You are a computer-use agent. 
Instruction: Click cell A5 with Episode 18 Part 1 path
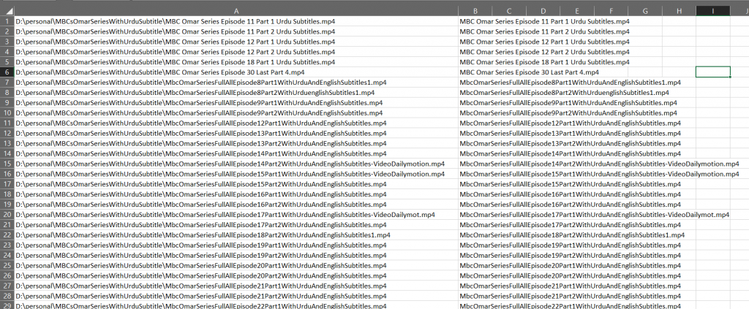point(236,62)
